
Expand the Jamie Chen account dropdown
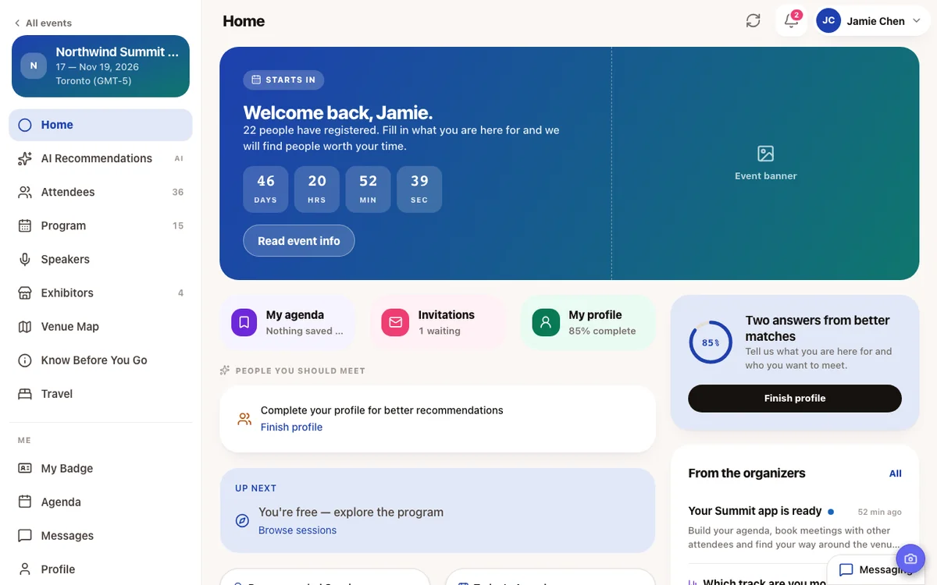pyautogui.click(x=872, y=21)
